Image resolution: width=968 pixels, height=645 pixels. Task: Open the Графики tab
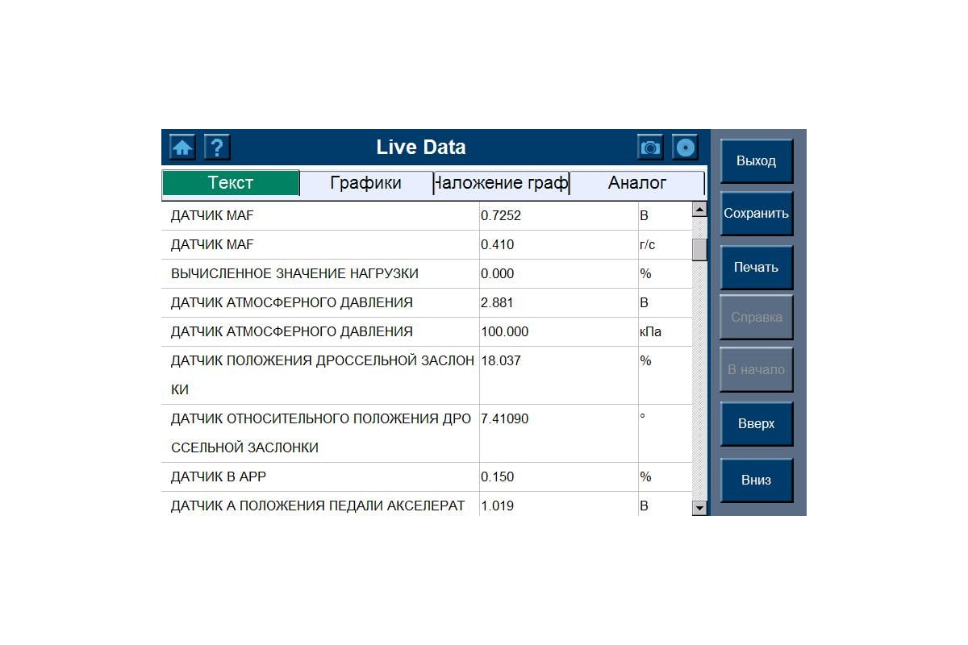click(x=366, y=183)
